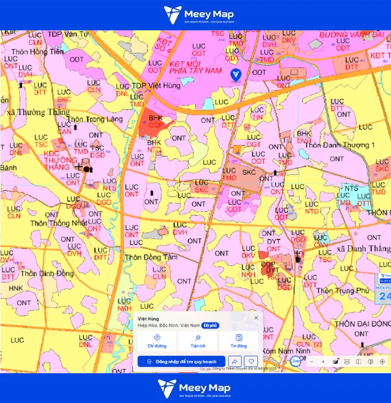Click the 'KĐT MỚI PHÍA TÂY NAM' map label
The image size is (391, 403).
click(x=195, y=67)
